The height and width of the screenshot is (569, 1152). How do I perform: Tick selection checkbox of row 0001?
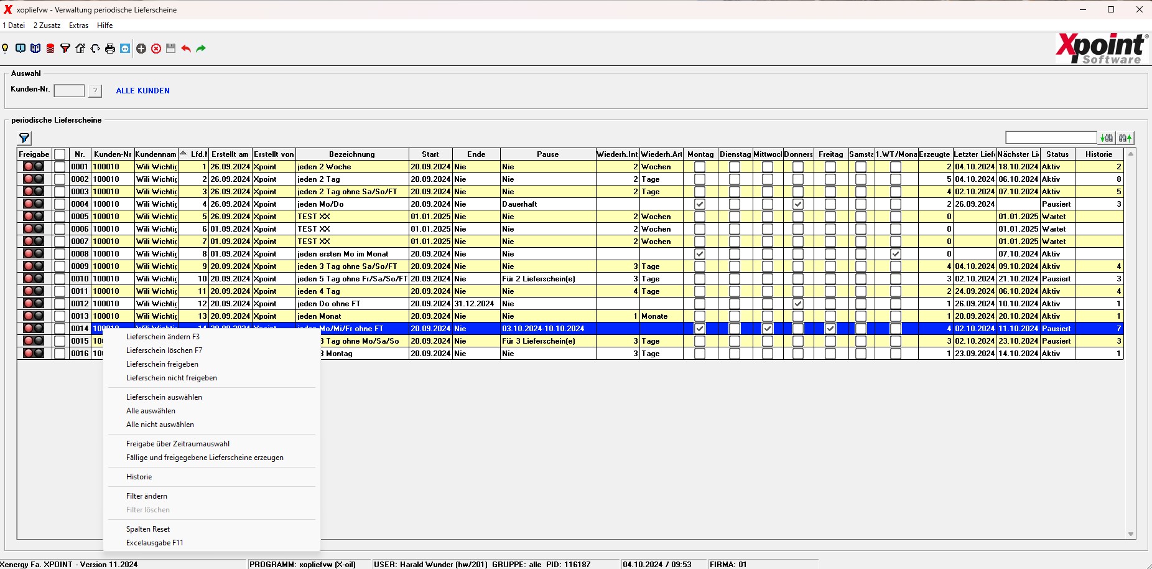coord(60,167)
